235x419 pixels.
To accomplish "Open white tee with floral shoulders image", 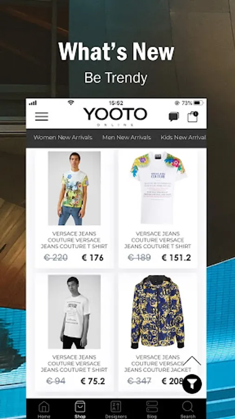I will click(x=158, y=188).
